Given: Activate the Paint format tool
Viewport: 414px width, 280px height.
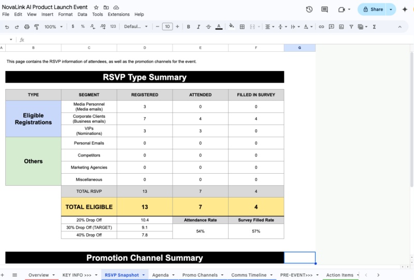Looking at the screenshot, I should coord(36,26).
